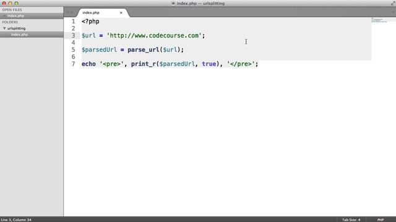Close the index.php tab
This screenshot has width=396, height=222.
121,12
